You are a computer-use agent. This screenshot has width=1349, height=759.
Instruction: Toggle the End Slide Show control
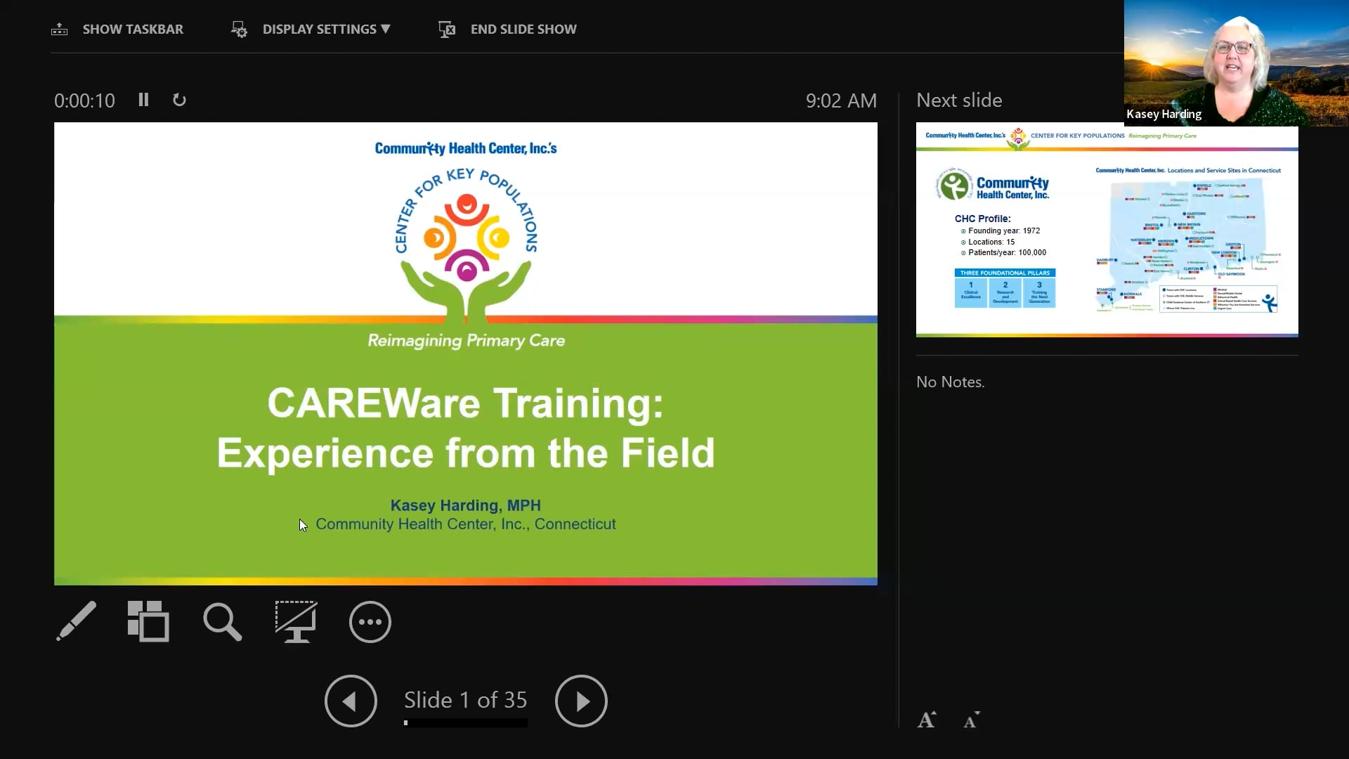click(446, 29)
